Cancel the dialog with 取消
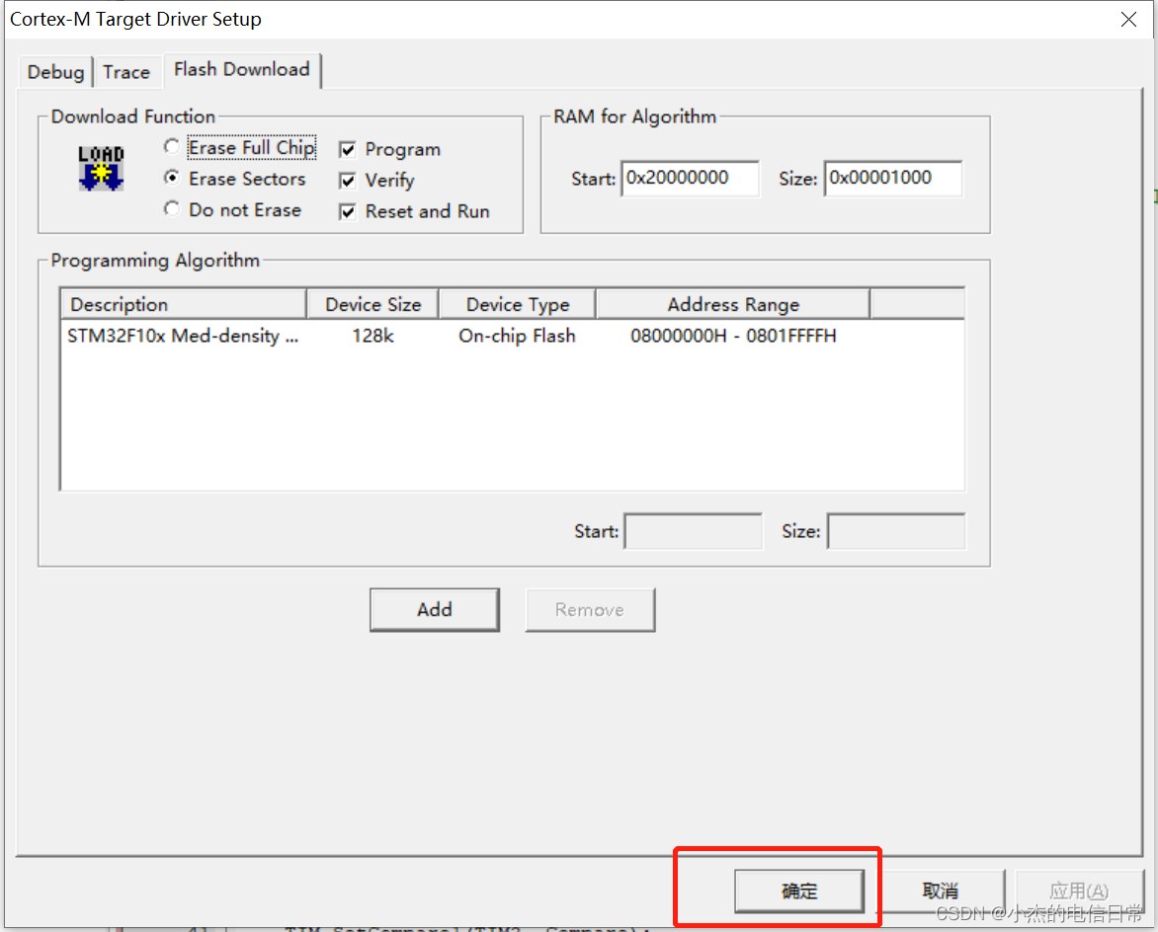 pyautogui.click(x=941, y=890)
